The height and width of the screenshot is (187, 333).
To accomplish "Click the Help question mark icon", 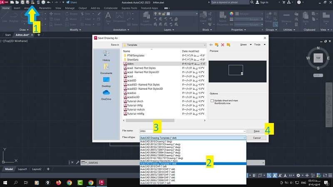I will [x=299, y=2].
